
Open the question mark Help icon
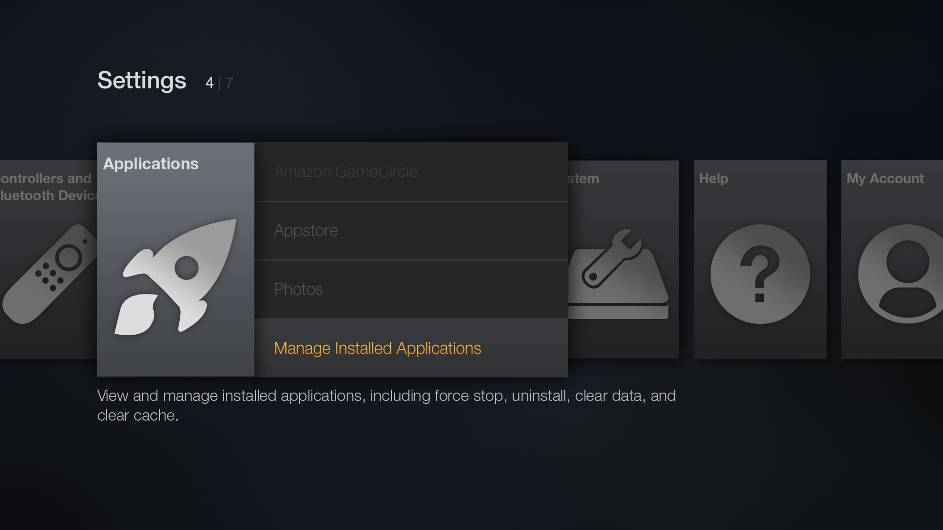click(x=760, y=274)
